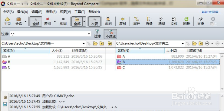Click the log gear icon
The image size is (224, 111).
(5, 97)
